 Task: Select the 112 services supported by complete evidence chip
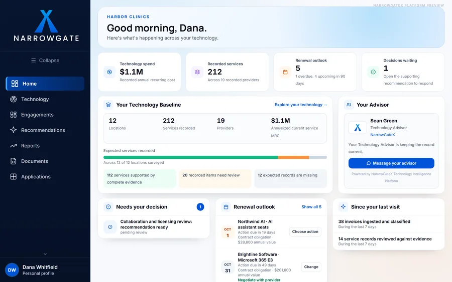140,178
